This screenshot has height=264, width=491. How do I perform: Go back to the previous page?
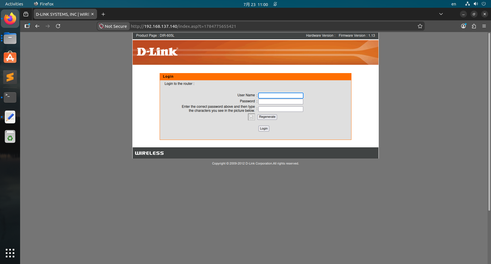click(x=37, y=26)
